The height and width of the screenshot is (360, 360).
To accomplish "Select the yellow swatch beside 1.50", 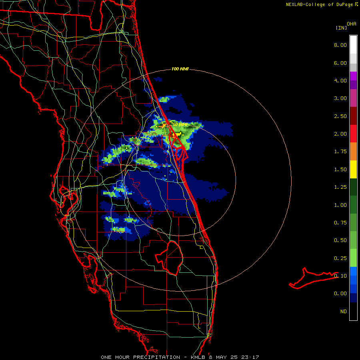I will coord(353,169).
